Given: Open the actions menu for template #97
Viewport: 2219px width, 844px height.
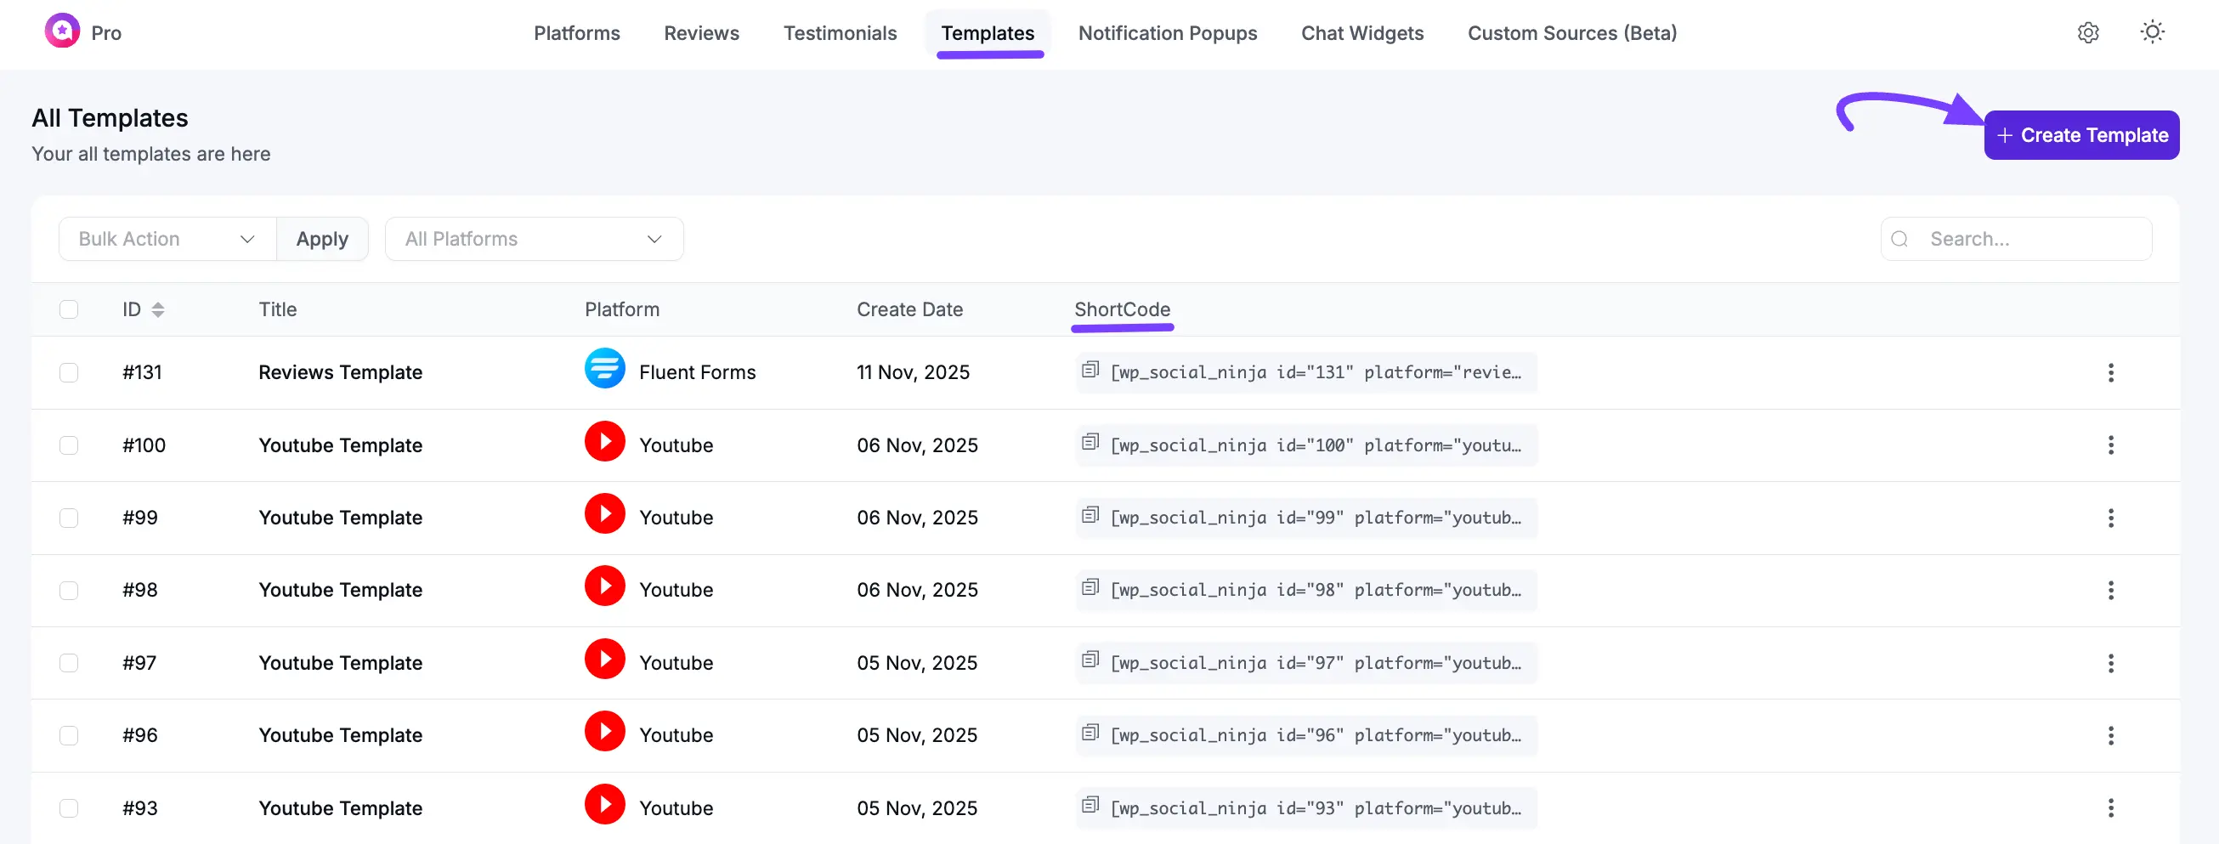Looking at the screenshot, I should (2111, 662).
